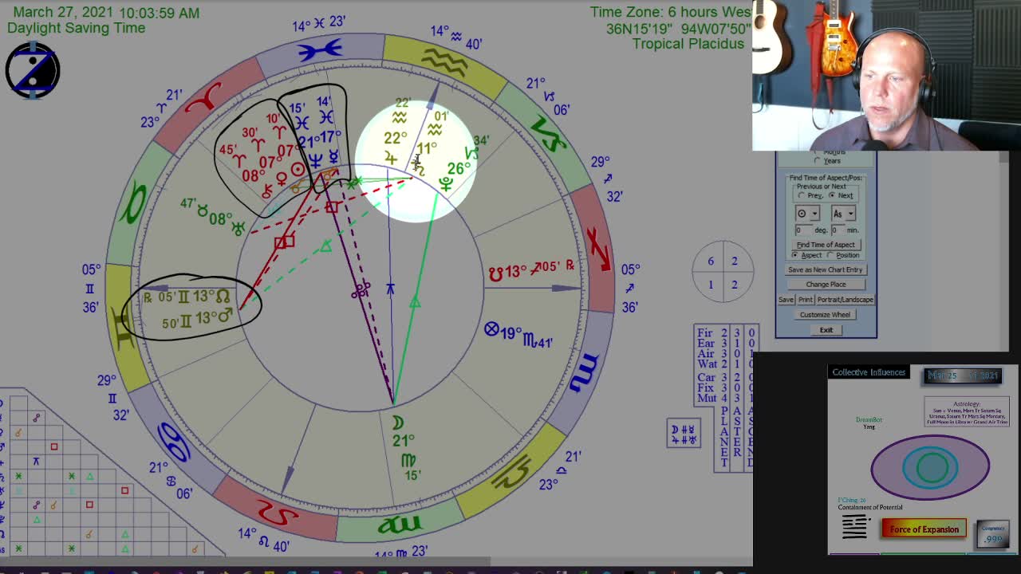Click the Fir row in element table
The image size is (1021, 574).
(x=727, y=332)
